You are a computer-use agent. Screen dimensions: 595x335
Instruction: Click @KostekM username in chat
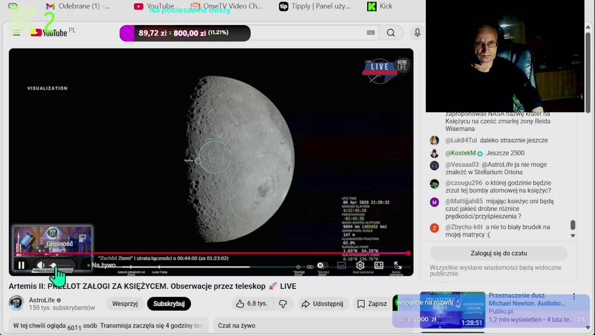pyautogui.click(x=461, y=153)
